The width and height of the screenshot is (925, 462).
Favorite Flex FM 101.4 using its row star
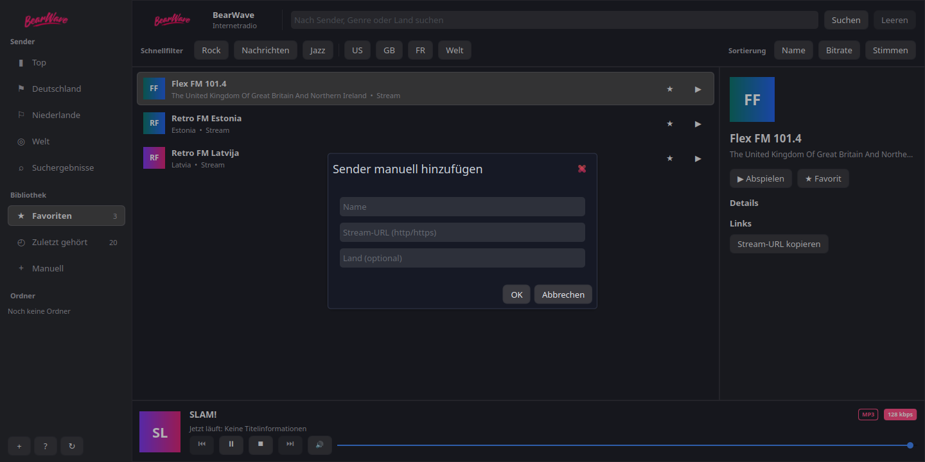tap(670, 89)
